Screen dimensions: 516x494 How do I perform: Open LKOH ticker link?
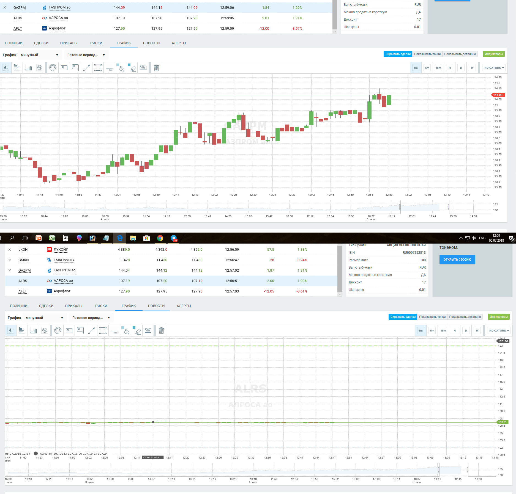coord(23,250)
